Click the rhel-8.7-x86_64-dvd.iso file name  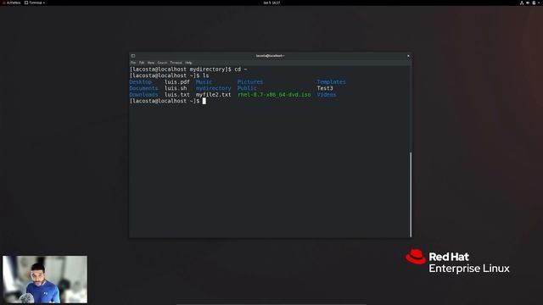[x=274, y=94]
